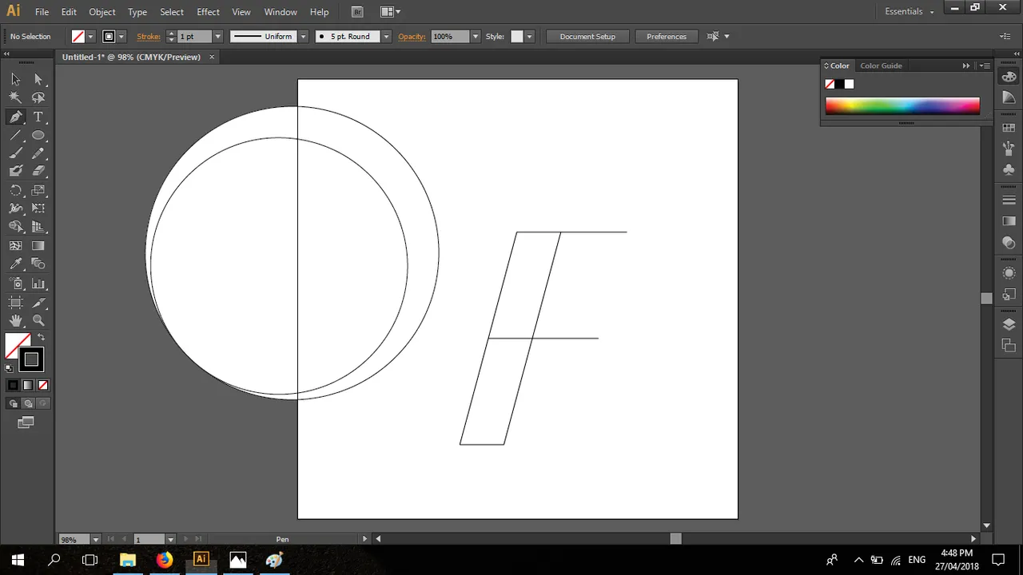This screenshot has width=1023, height=575.
Task: Activate the Color mode button under swatches
Action: pyautogui.click(x=13, y=385)
